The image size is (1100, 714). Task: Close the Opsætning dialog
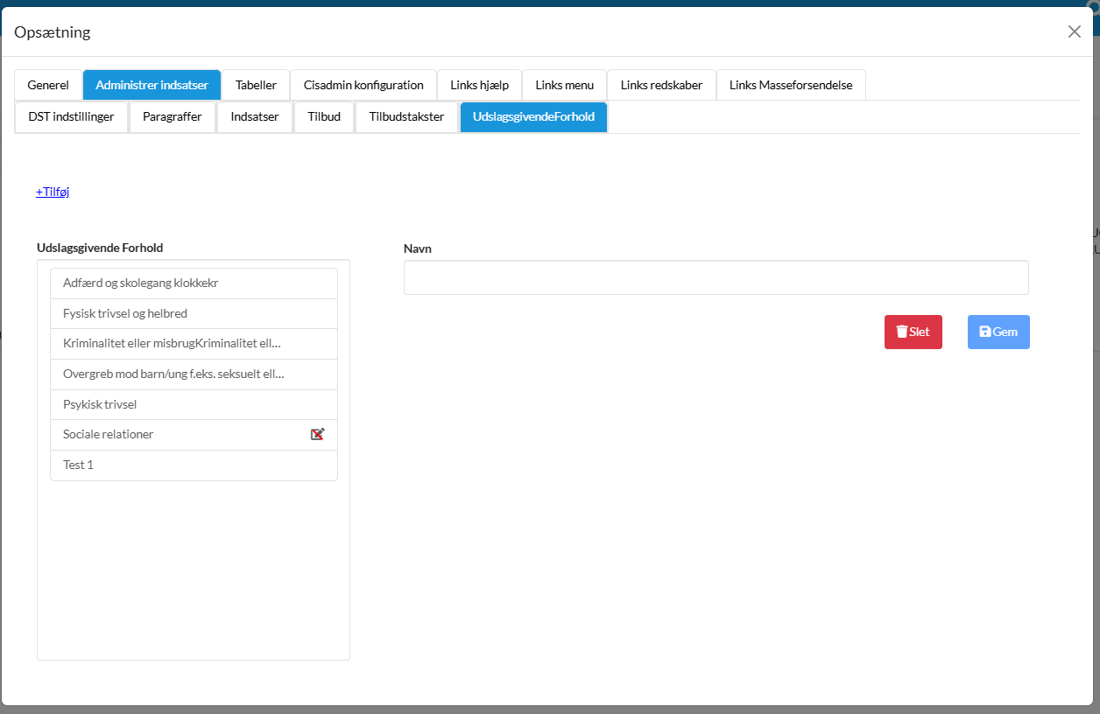click(x=1074, y=31)
